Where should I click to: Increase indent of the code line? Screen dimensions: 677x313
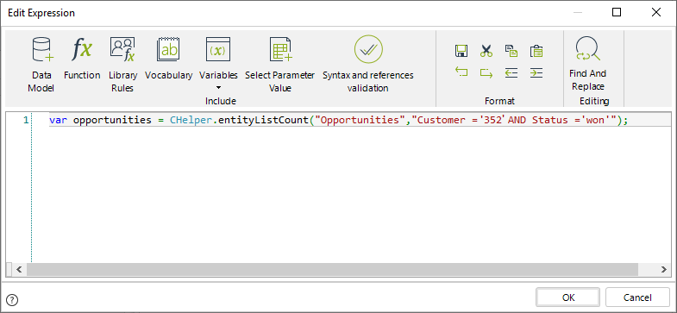click(x=536, y=72)
